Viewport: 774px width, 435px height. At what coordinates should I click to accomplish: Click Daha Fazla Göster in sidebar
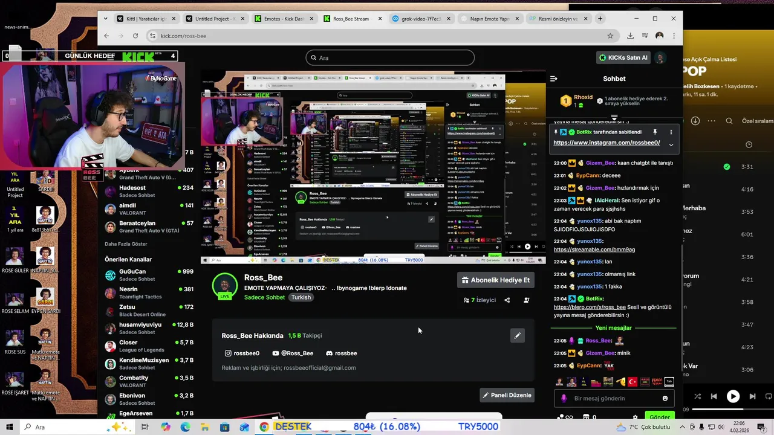point(126,244)
